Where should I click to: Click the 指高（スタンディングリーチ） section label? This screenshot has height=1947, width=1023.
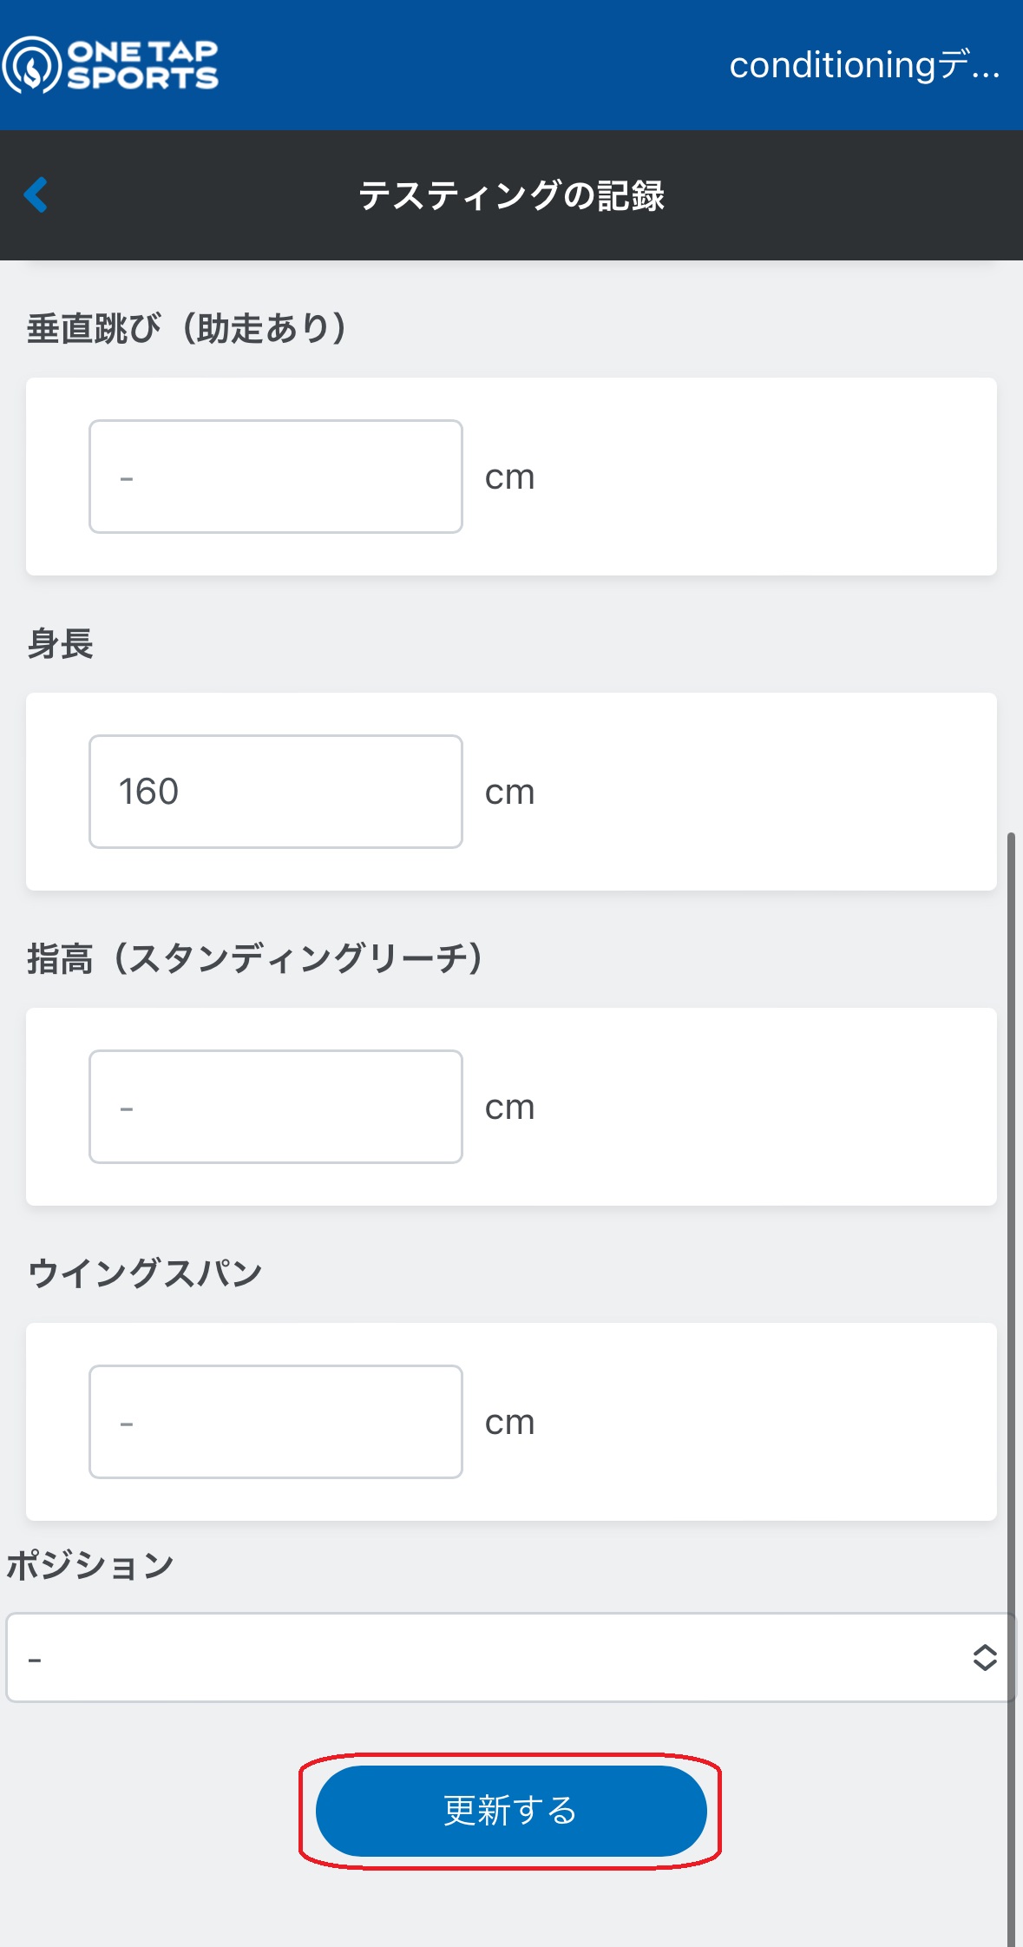click(255, 959)
